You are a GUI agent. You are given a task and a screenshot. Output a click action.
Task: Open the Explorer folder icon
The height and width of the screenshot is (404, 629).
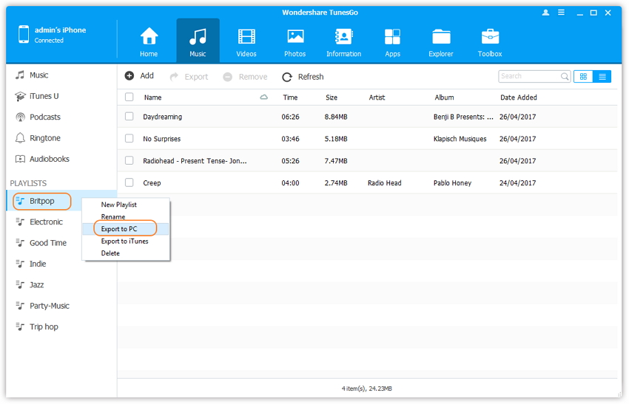coord(441,37)
